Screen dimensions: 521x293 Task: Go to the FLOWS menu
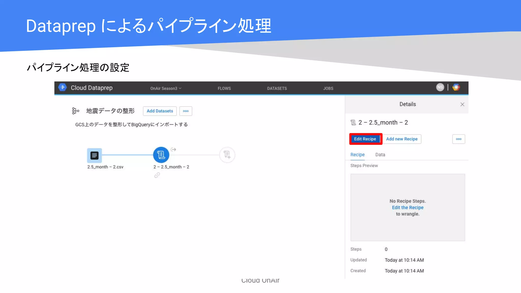point(224,88)
